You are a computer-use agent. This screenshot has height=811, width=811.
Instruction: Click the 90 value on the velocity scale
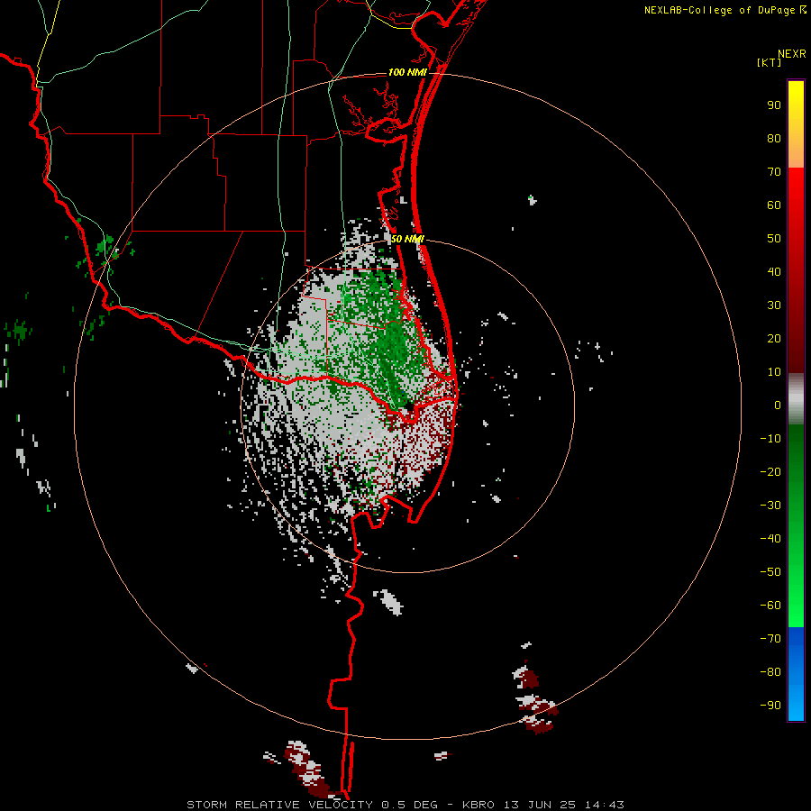[x=774, y=105]
